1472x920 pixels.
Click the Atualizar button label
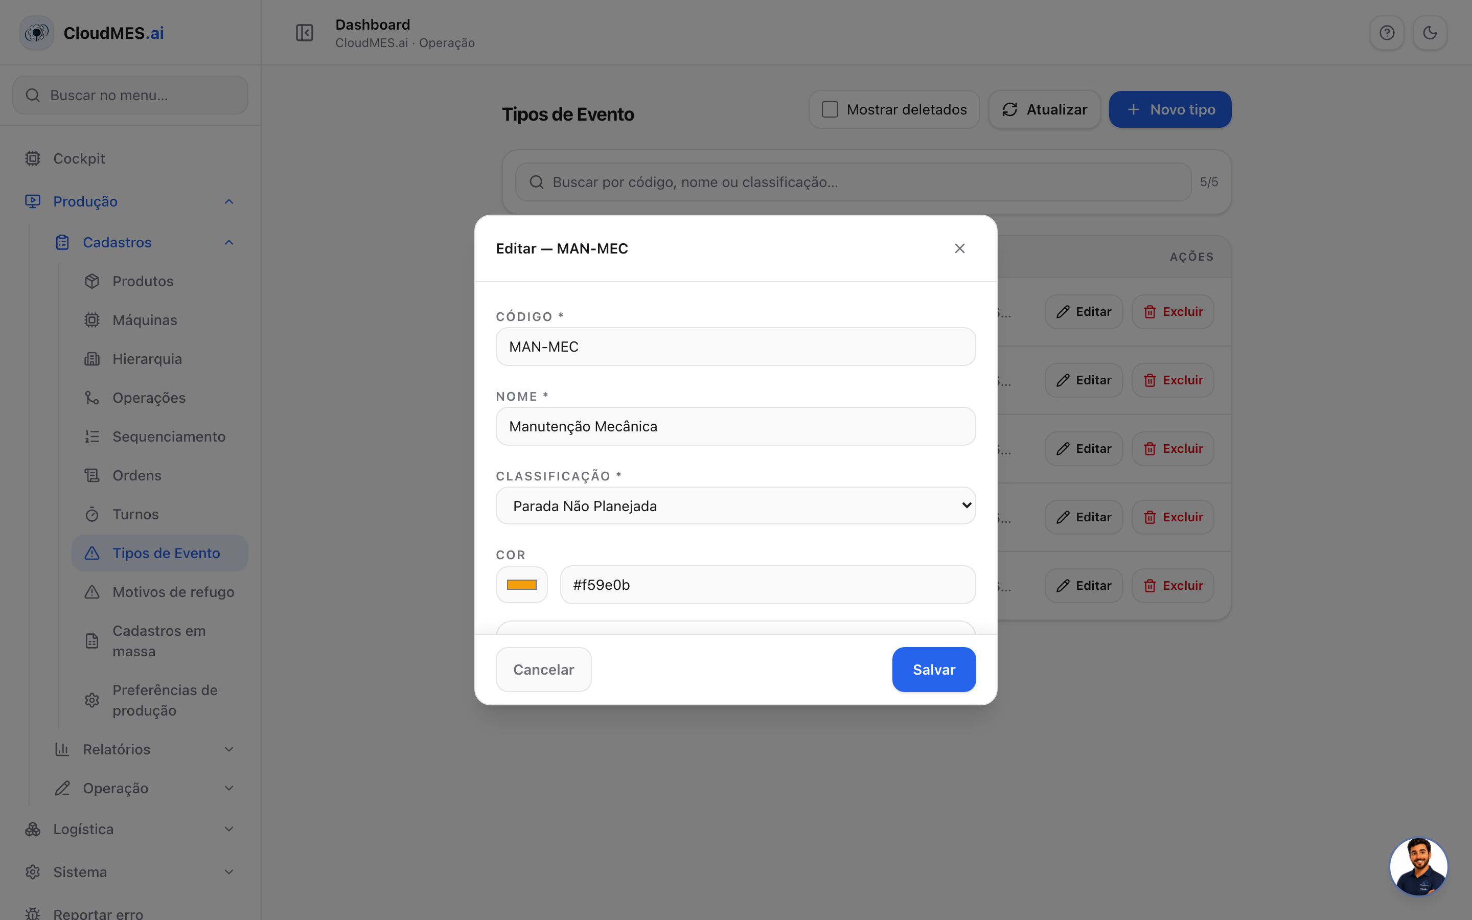click(1057, 109)
